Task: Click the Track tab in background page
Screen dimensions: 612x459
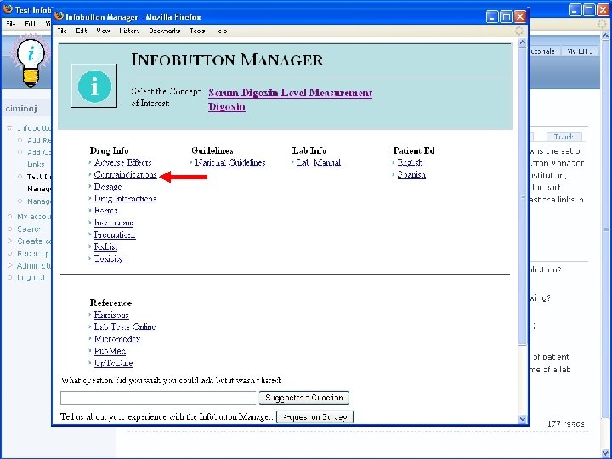Action: click(564, 137)
